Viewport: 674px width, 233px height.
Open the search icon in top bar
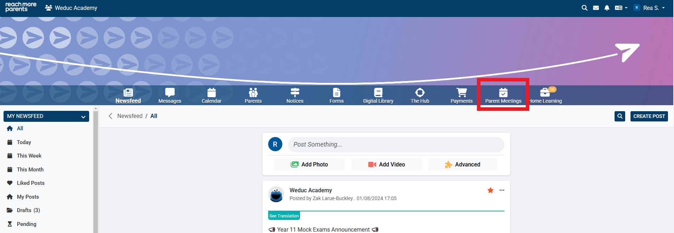pyautogui.click(x=584, y=8)
